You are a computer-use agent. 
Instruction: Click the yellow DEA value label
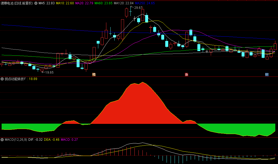(x=51, y=140)
